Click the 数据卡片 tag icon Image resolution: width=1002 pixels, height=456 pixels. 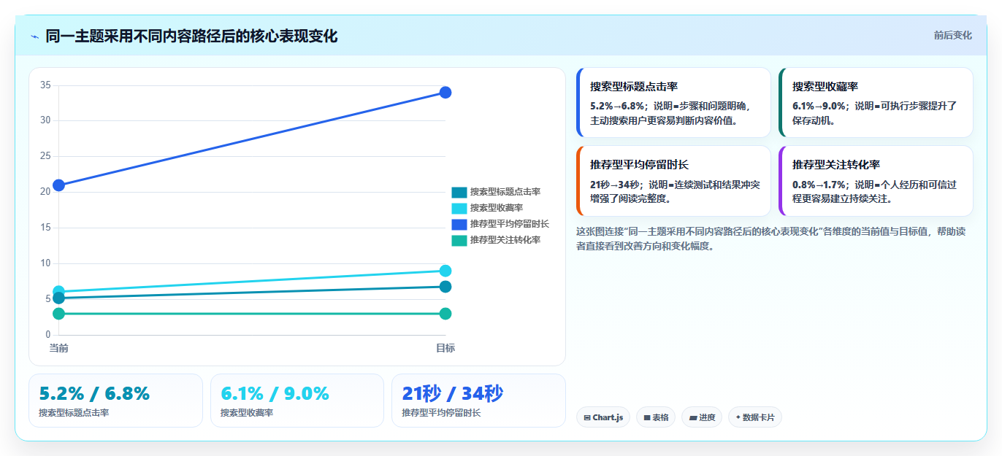738,417
